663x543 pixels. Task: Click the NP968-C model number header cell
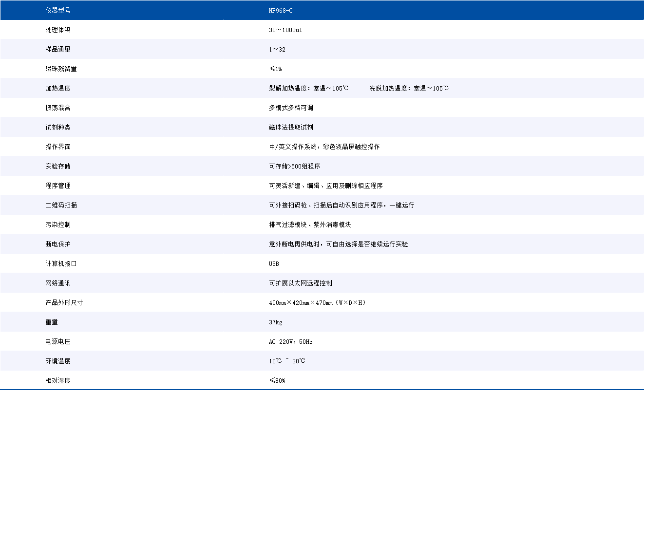281,10
